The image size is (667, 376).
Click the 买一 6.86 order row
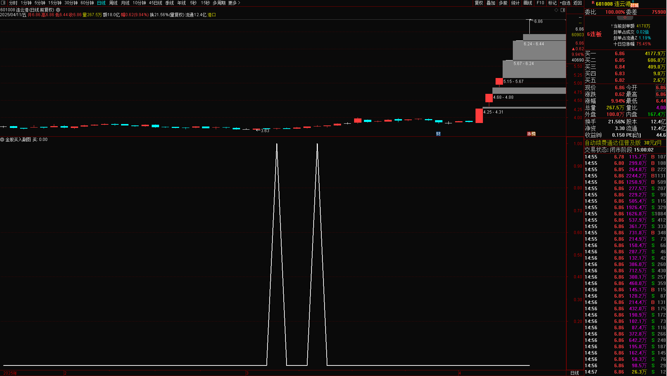[625, 54]
